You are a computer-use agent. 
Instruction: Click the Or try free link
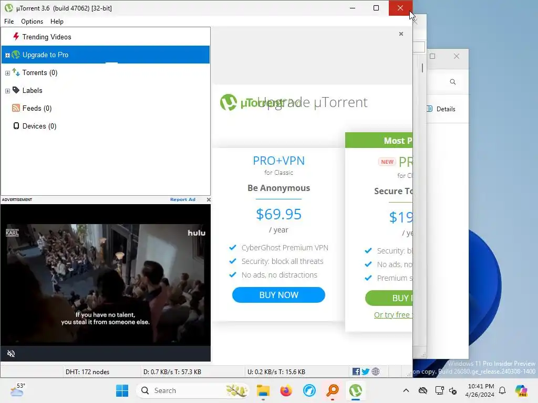click(393, 315)
